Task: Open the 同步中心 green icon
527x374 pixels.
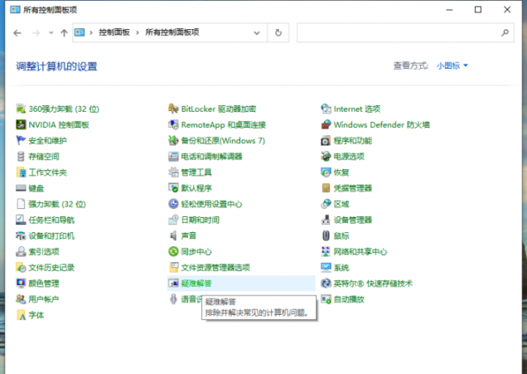Action: click(x=173, y=252)
